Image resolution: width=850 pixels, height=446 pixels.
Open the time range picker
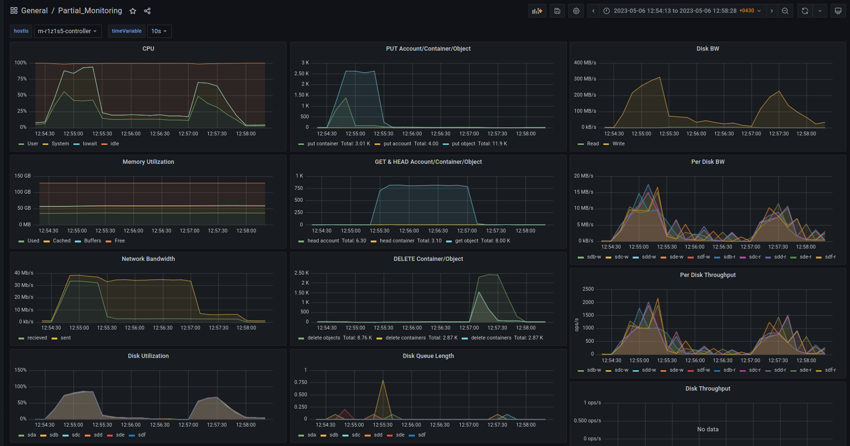tap(682, 11)
